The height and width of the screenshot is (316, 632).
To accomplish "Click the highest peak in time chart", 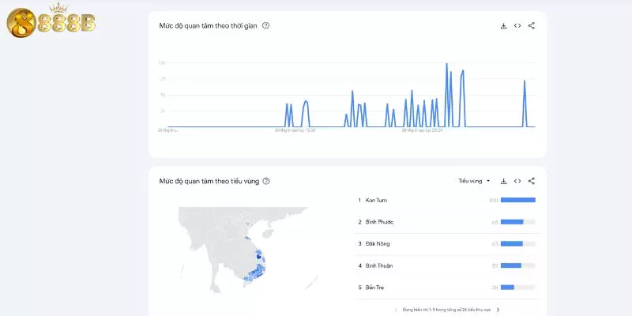I will (446, 65).
